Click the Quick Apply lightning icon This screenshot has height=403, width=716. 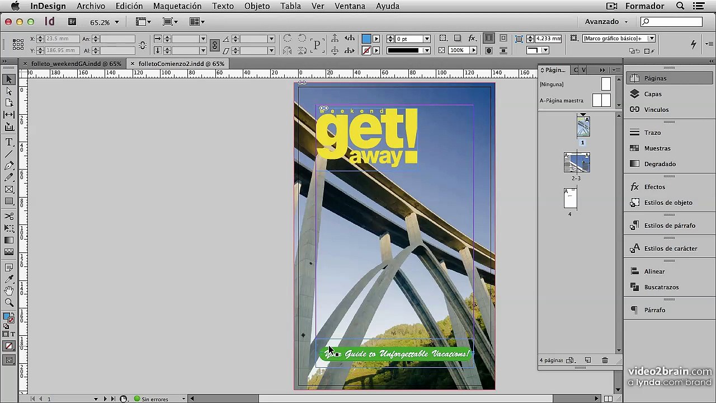[693, 44]
